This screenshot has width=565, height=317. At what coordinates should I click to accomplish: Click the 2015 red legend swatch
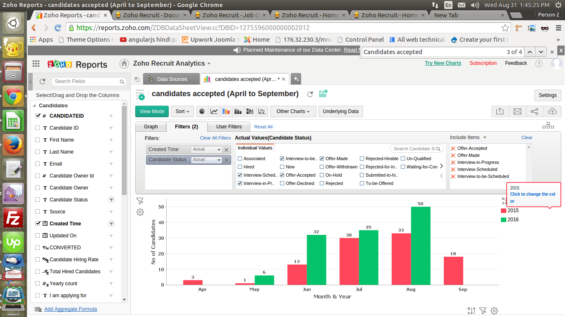click(503, 211)
